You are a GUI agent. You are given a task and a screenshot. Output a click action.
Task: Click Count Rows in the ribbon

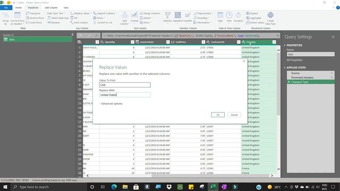[34, 22]
